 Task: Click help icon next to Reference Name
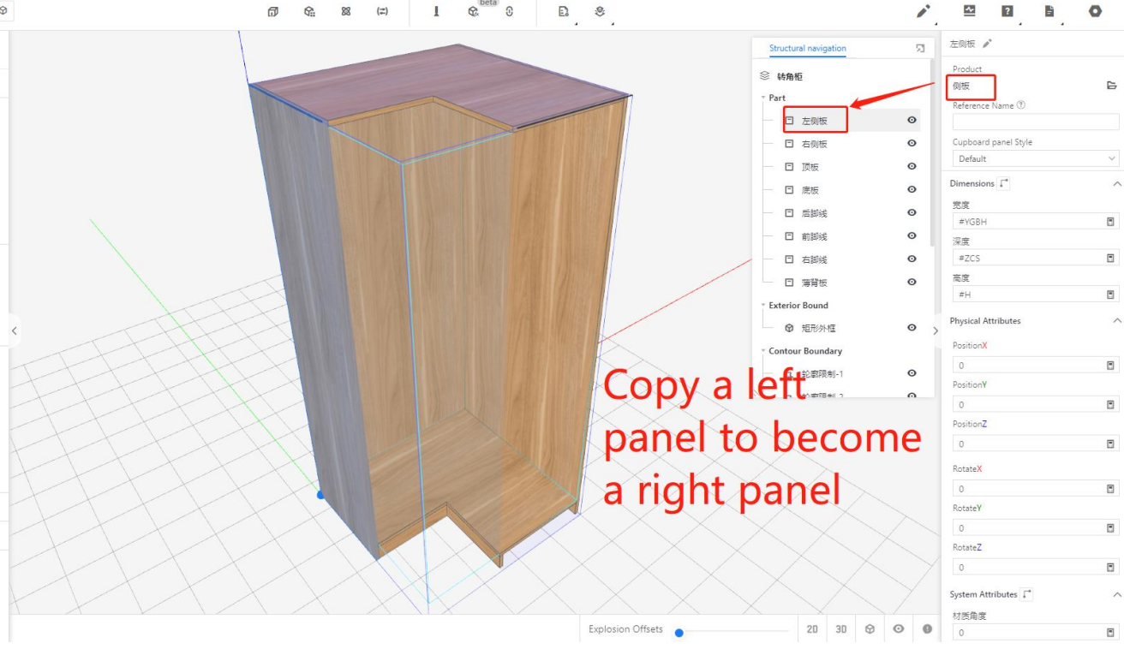(x=1021, y=105)
